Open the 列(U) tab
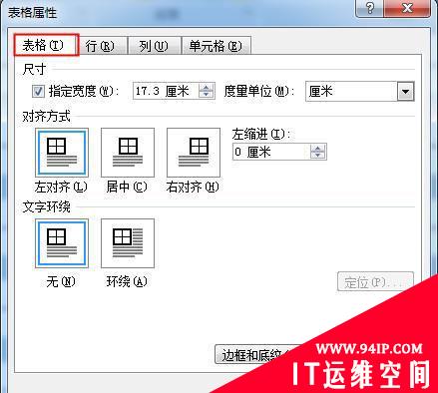The image size is (438, 393). click(x=154, y=46)
